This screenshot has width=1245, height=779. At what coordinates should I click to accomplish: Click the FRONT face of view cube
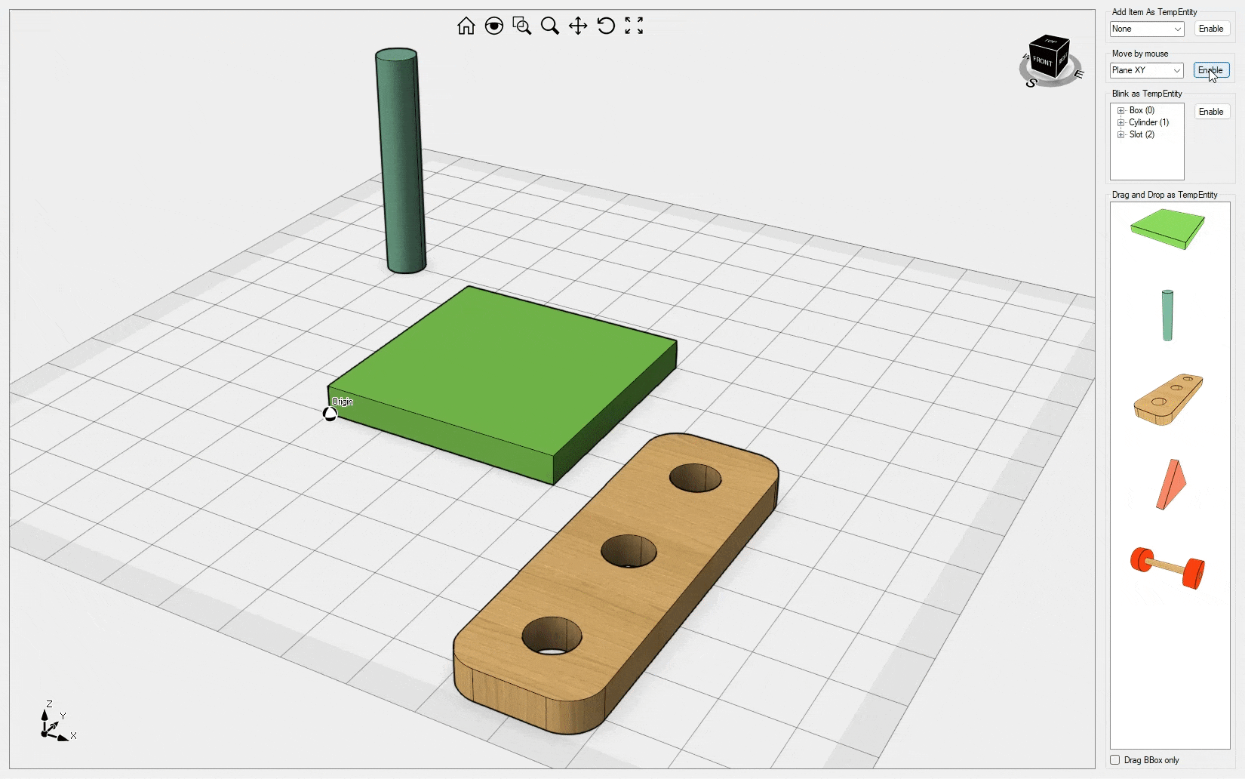[x=1043, y=61]
